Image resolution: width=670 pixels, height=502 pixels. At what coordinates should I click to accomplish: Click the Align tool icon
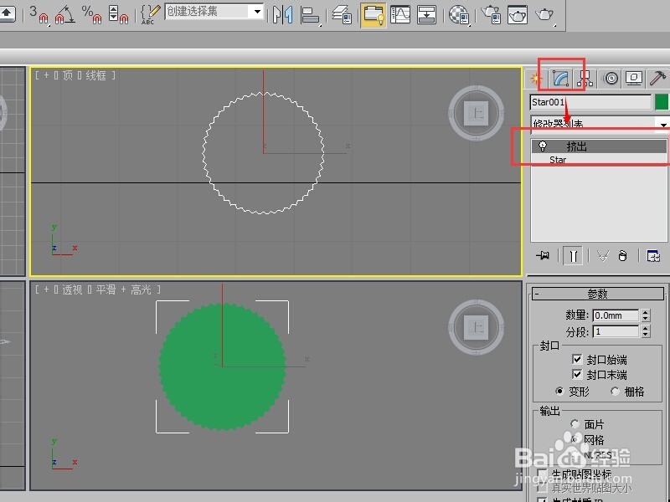[x=310, y=14]
